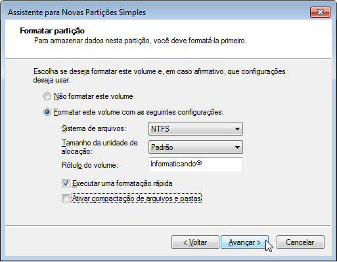Image resolution: width=337 pixels, height=262 pixels.
Task: Select the "Não formatar este volume" radio button
Action: pyautogui.click(x=47, y=96)
